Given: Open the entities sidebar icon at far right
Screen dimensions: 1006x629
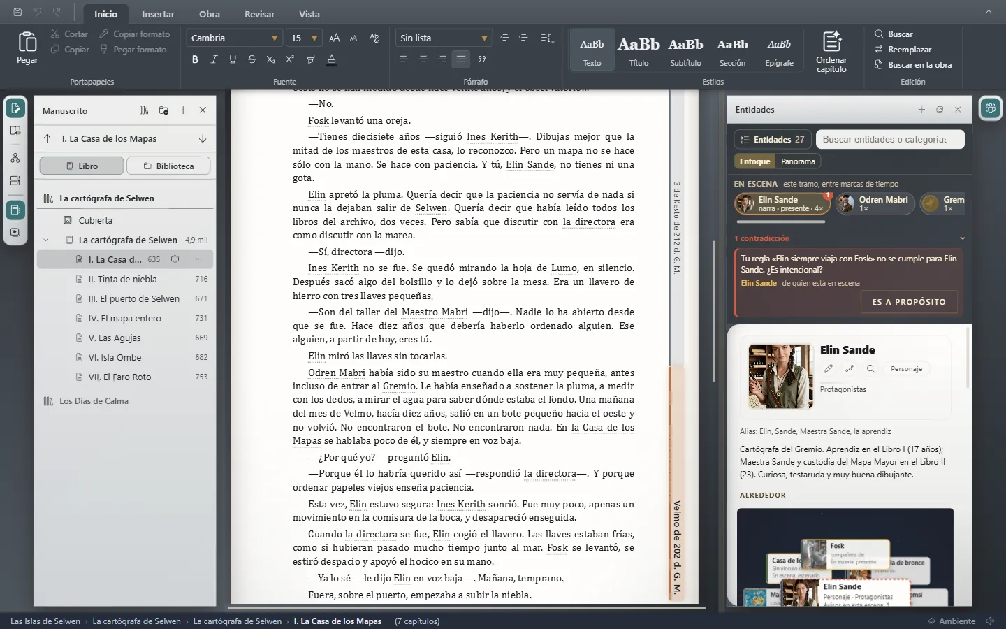Looking at the screenshot, I should pyautogui.click(x=990, y=108).
